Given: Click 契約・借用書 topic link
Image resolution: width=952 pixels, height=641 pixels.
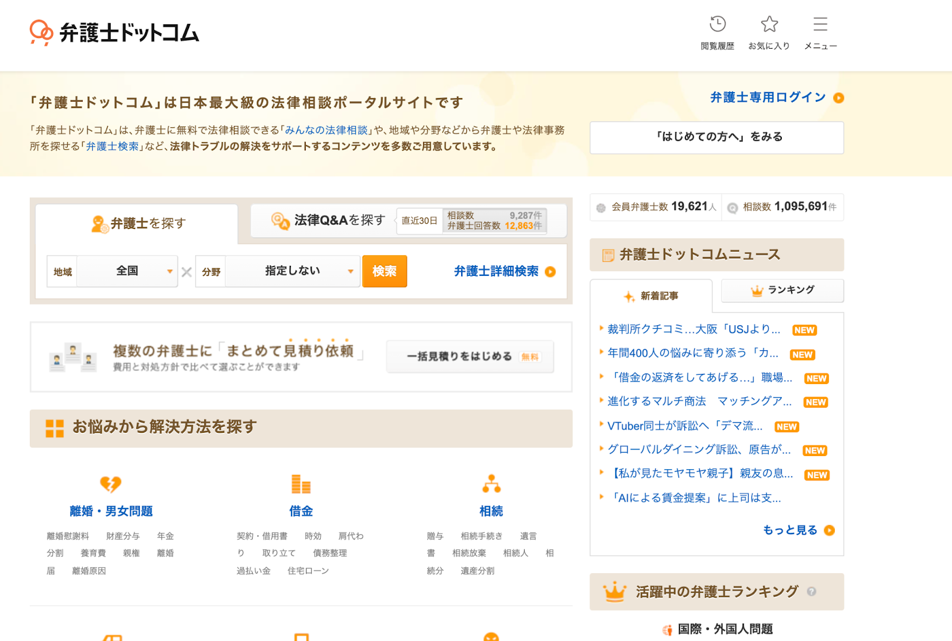Looking at the screenshot, I should pos(262,536).
